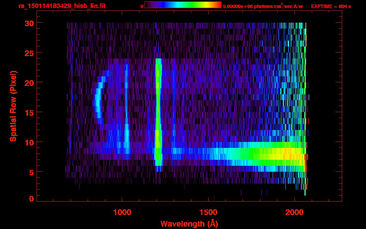Click the Spatial Row (Pixel) axis label
Viewport: 366px width, 229px height.
tap(13, 106)
